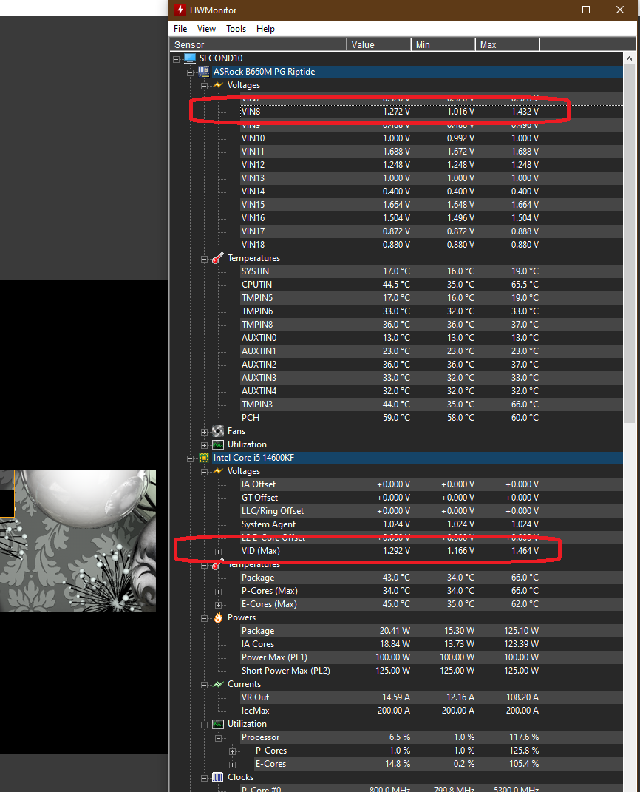Click the SECOND10 computer icon
The image size is (640, 792).
pyautogui.click(x=190, y=58)
